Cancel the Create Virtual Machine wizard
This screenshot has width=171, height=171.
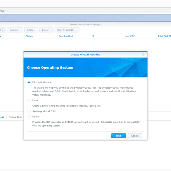pyautogui.click(x=135, y=136)
